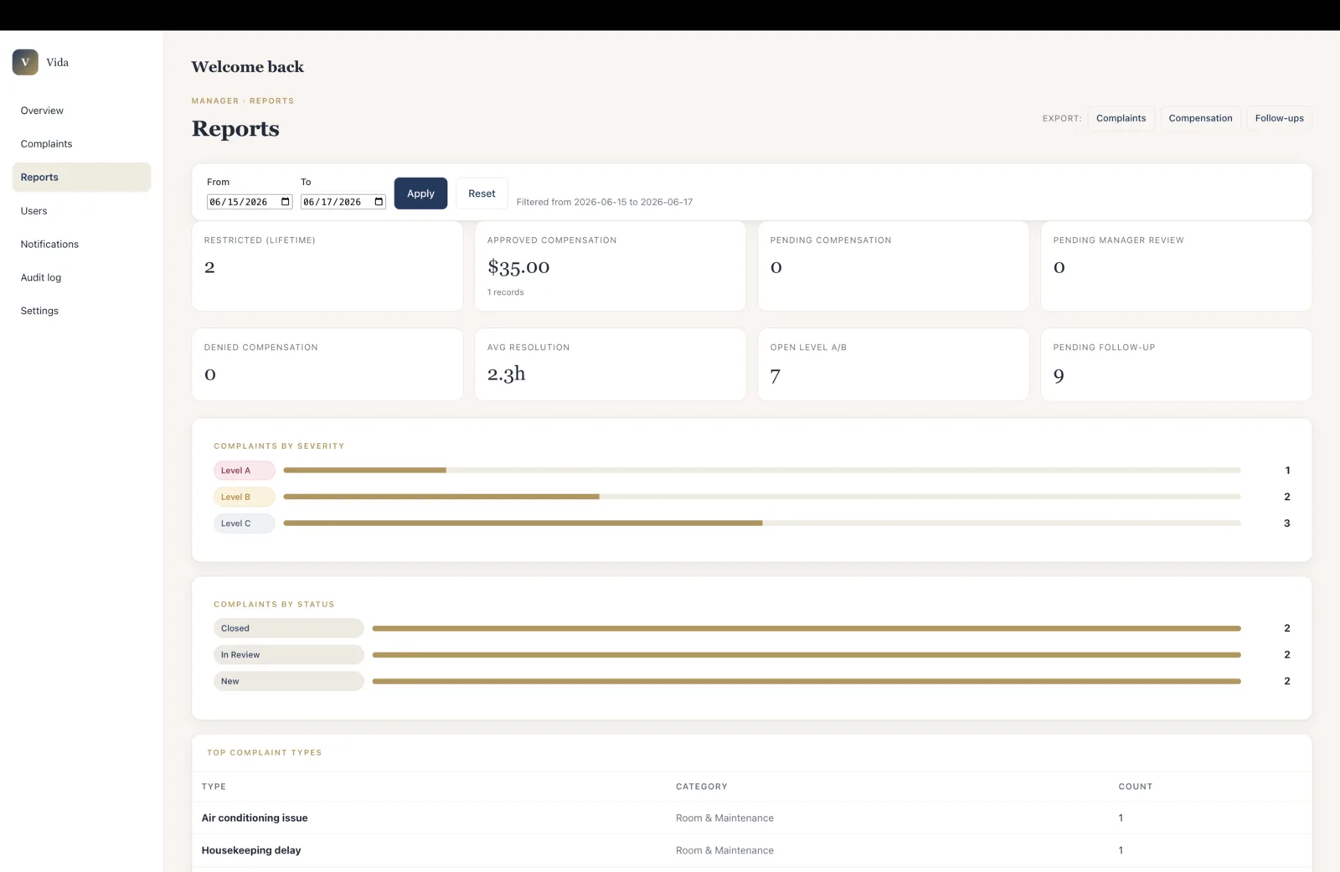Screen dimensions: 1340x872
Task: Click the 2.3h average resolution value
Action: pyautogui.click(x=507, y=374)
